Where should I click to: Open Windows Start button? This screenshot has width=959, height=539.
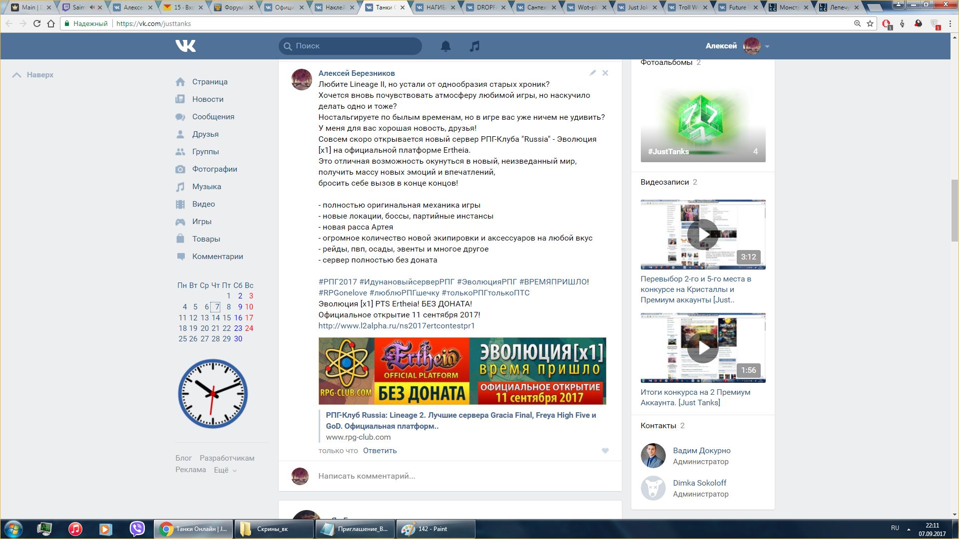click(x=13, y=529)
